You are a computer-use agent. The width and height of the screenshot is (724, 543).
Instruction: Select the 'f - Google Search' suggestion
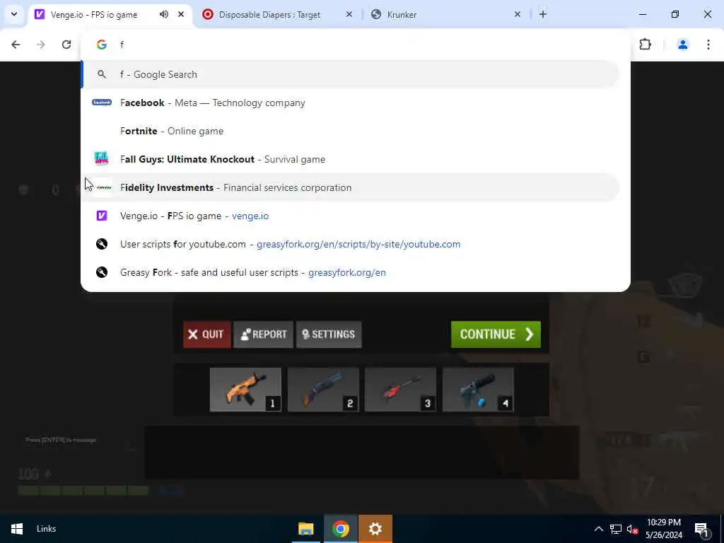click(x=351, y=74)
